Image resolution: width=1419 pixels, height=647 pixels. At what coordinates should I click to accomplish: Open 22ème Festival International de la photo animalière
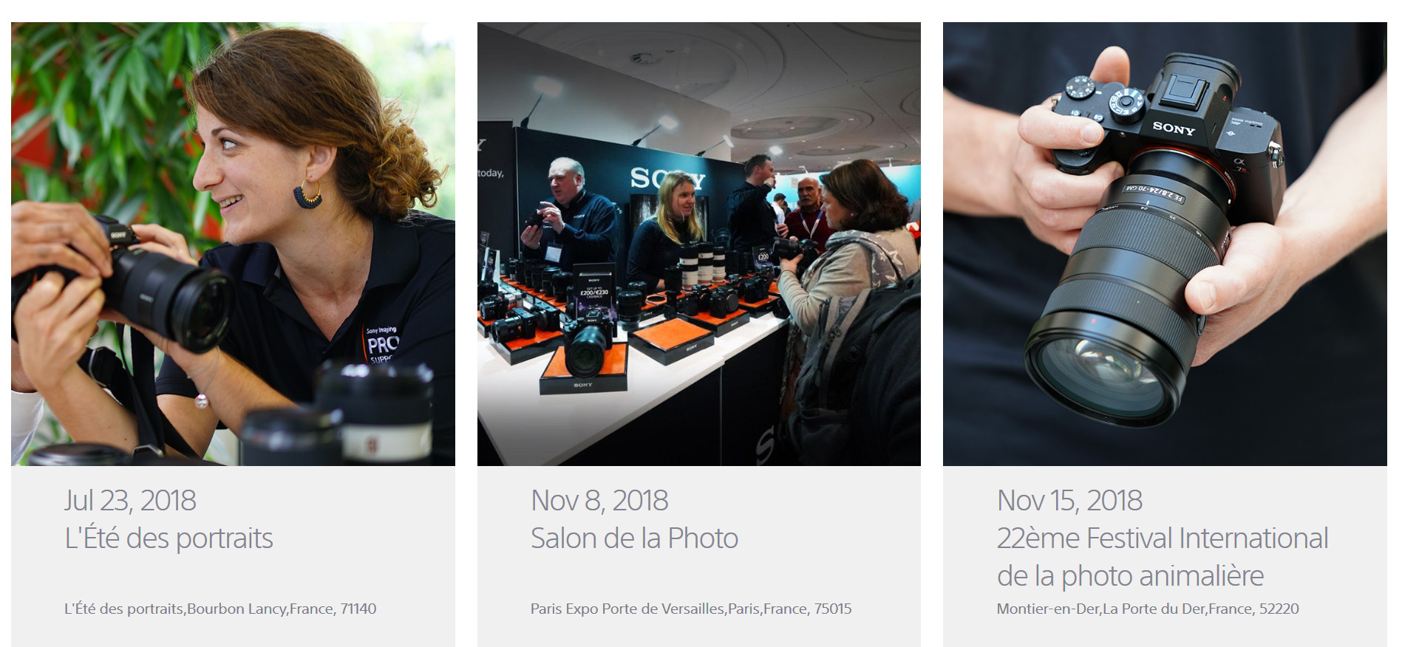(1162, 557)
